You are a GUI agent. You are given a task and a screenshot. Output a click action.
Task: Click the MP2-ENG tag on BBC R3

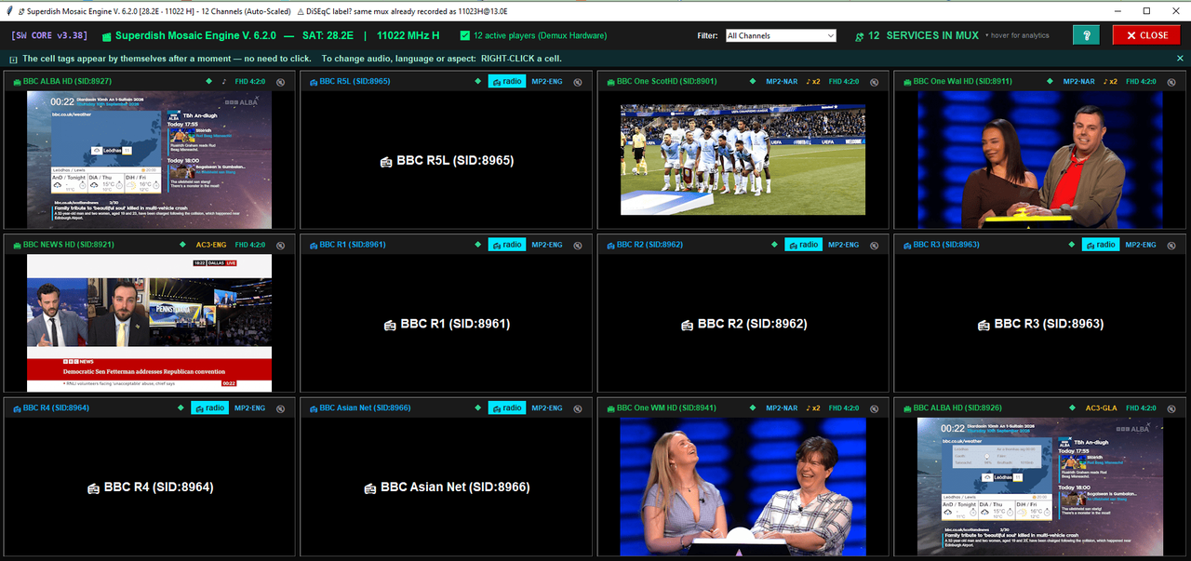tap(1141, 245)
